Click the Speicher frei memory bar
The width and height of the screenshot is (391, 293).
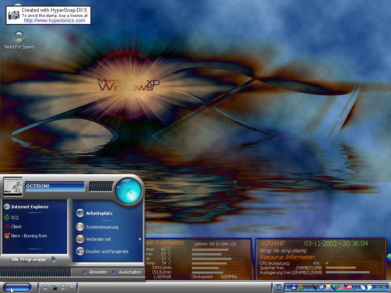(352, 267)
